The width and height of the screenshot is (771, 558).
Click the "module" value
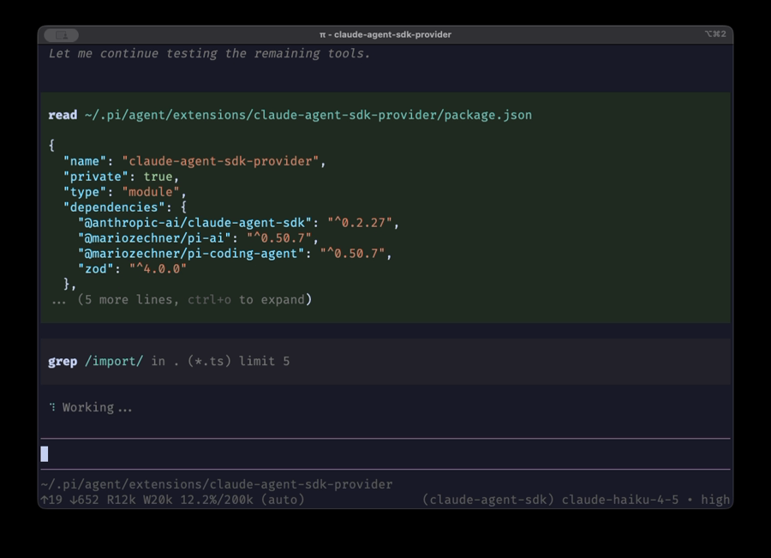tap(151, 192)
